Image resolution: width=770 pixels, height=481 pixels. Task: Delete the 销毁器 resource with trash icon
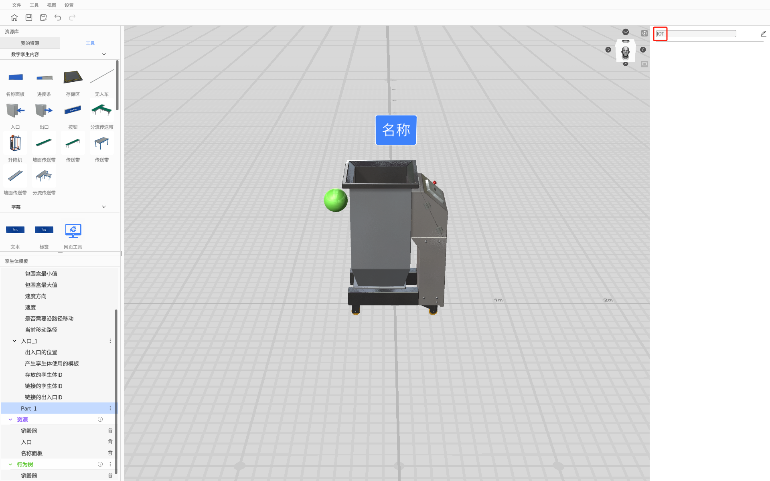[x=110, y=430]
